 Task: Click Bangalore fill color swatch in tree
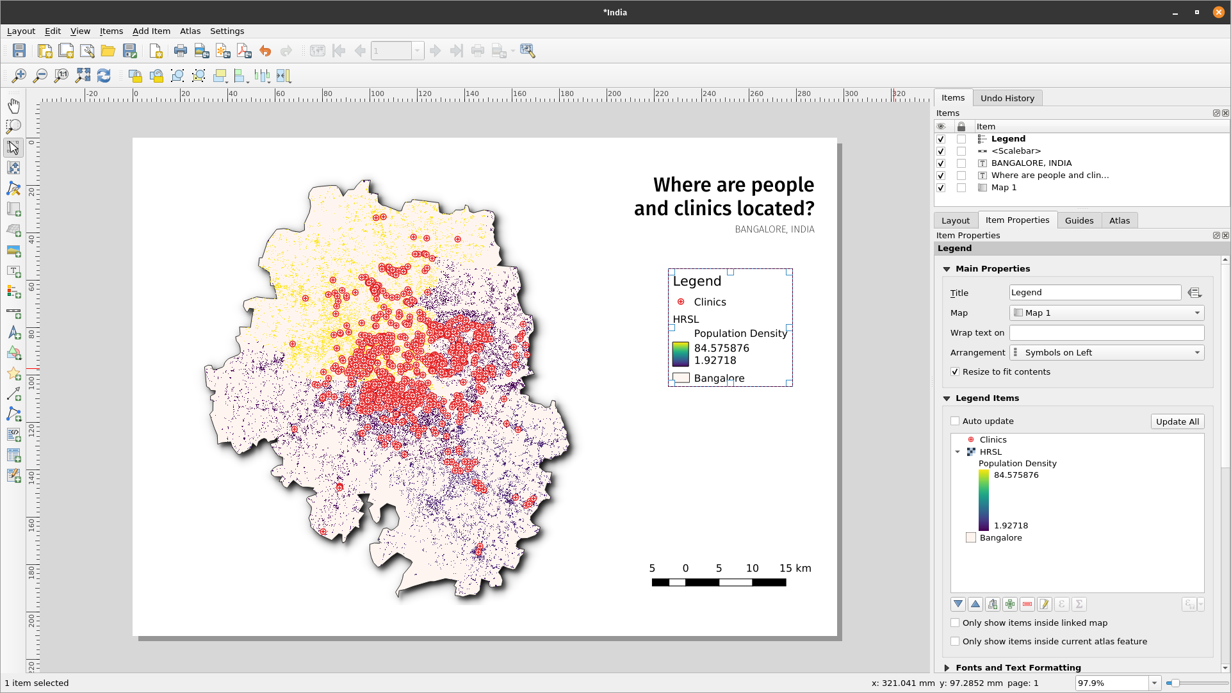(x=971, y=537)
